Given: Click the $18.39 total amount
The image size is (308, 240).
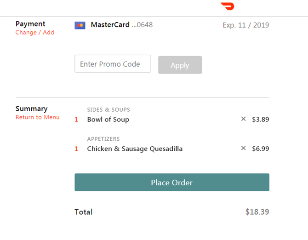Looking at the screenshot, I should [257, 212].
